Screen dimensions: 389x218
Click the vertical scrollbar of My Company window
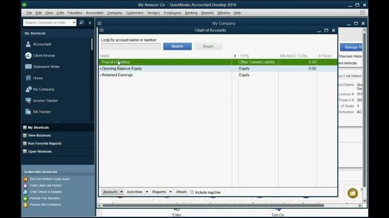click(x=365, y=110)
